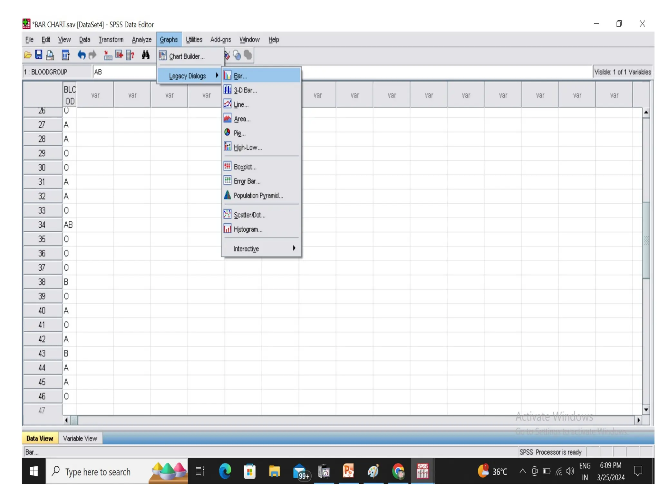Switch to the Variable View tab

pos(80,438)
